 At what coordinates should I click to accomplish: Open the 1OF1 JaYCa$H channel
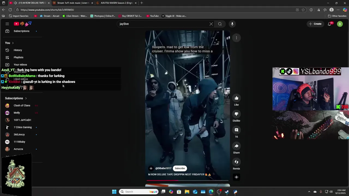(22, 120)
